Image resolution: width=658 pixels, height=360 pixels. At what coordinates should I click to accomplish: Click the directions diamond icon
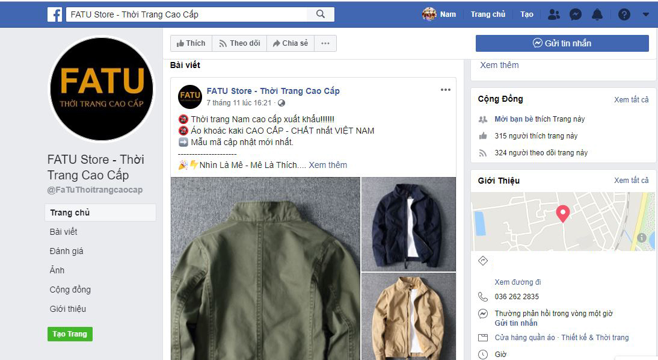pyautogui.click(x=483, y=261)
